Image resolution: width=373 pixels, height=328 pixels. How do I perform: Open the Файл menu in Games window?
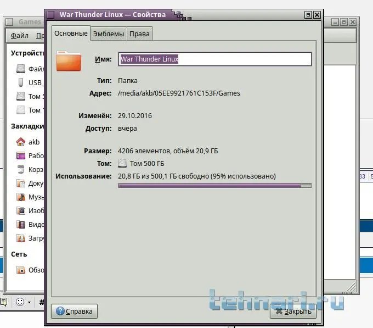(x=20, y=36)
